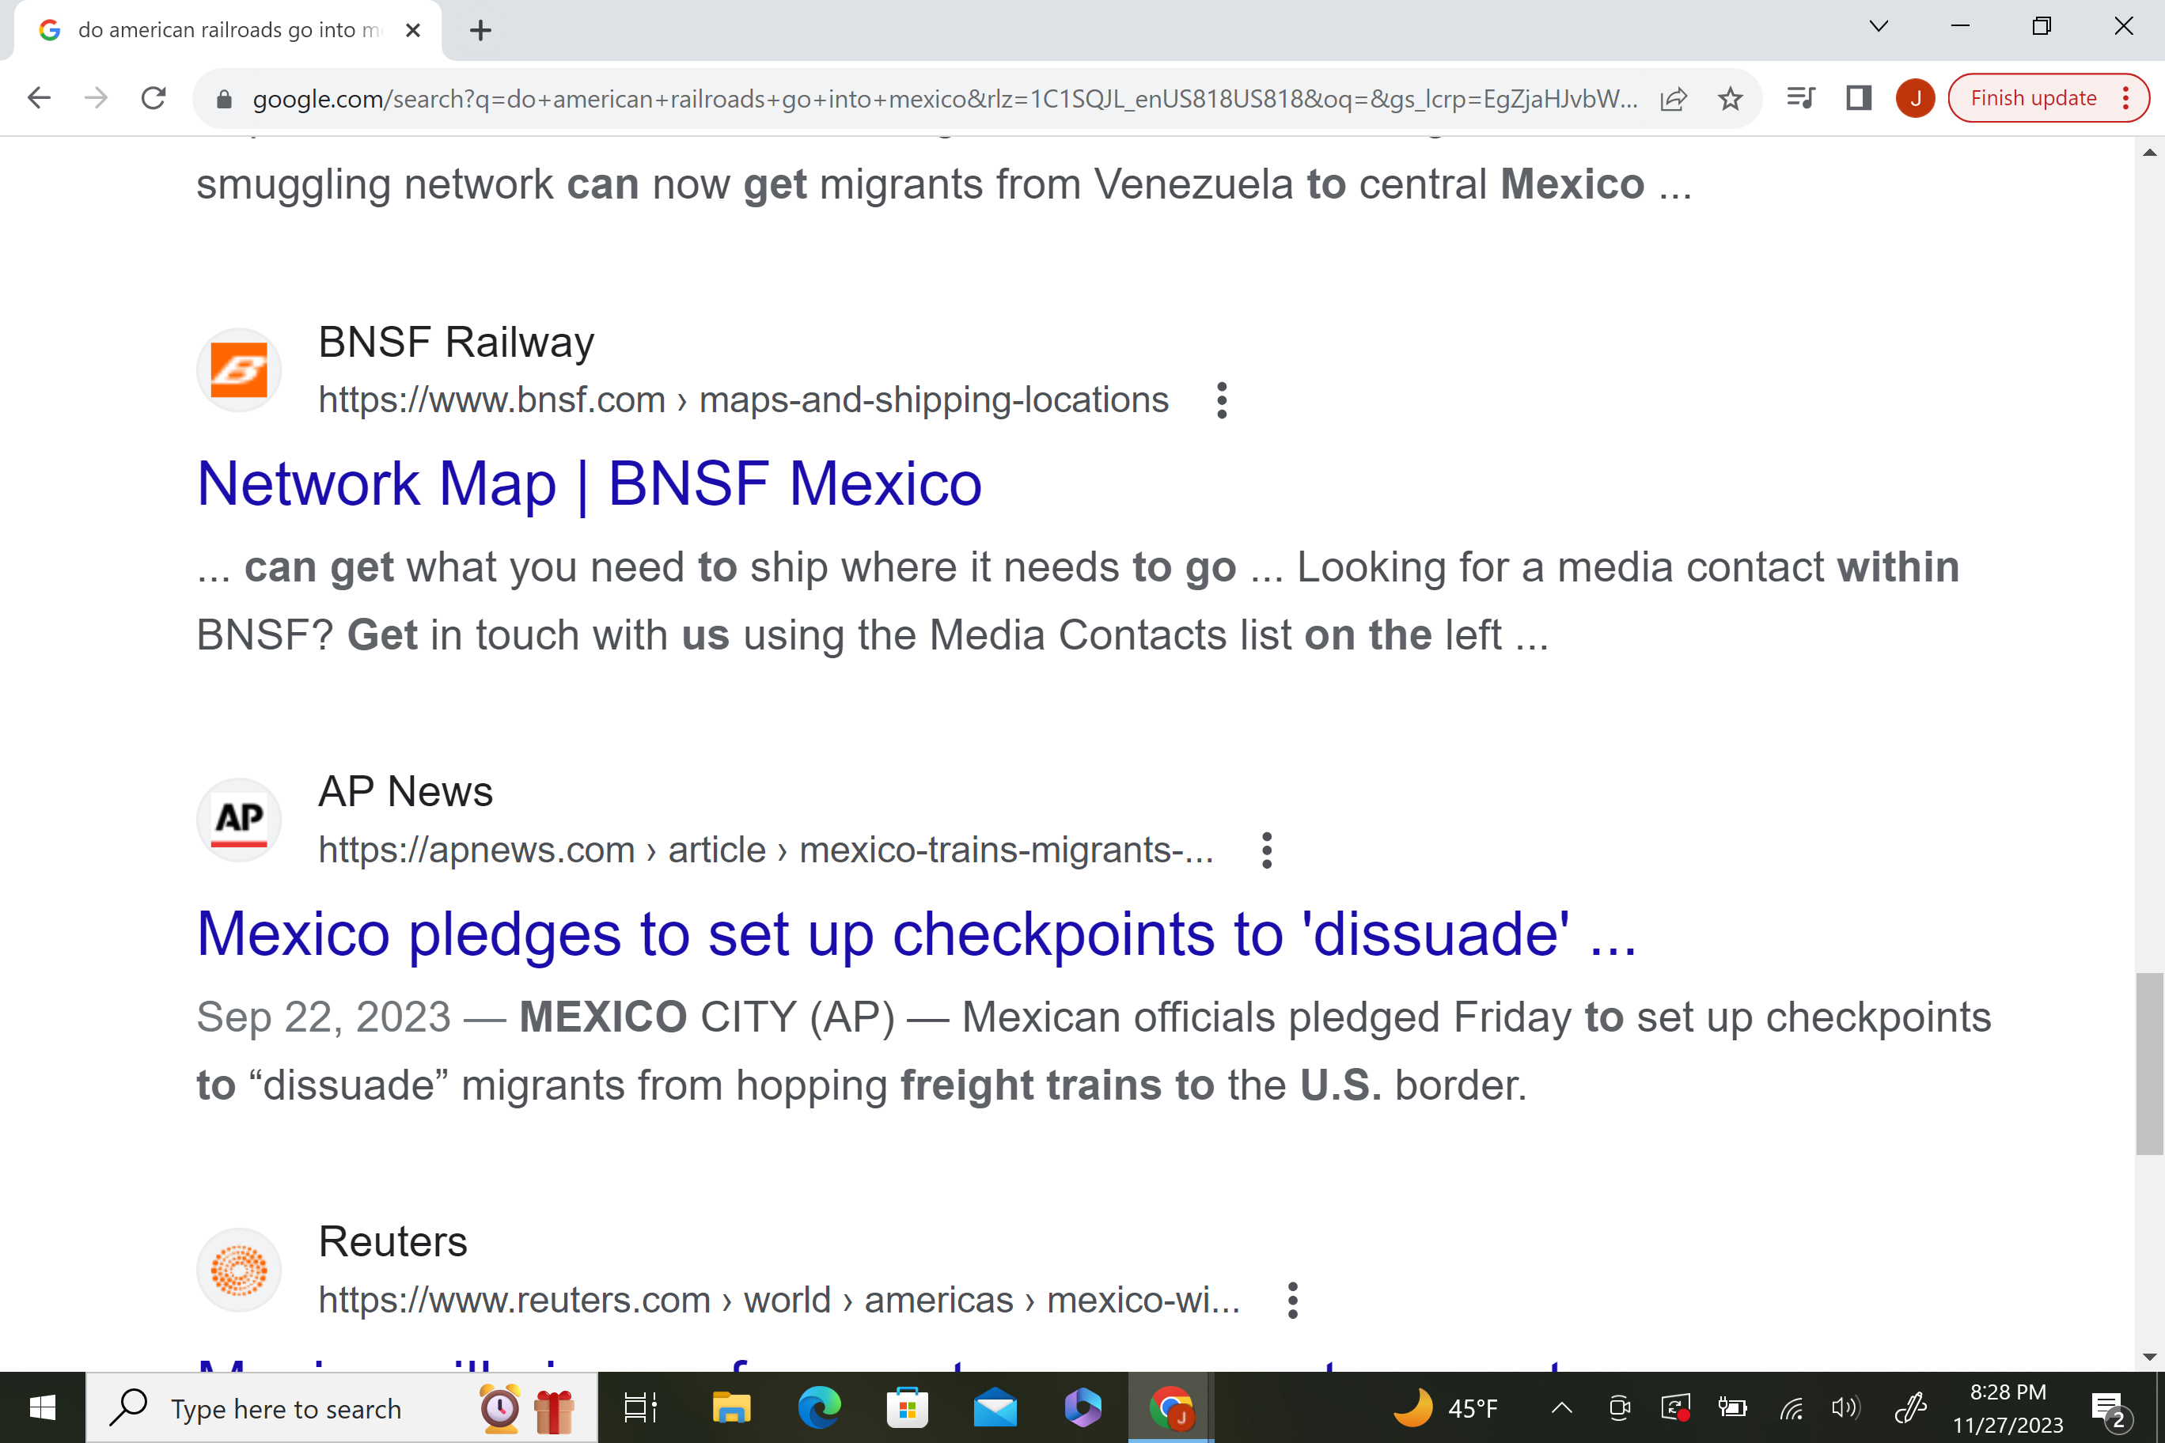Screen dimensions: 2165x1443
Task: Click the vertical scrollbar thumb
Action: [2149, 1063]
